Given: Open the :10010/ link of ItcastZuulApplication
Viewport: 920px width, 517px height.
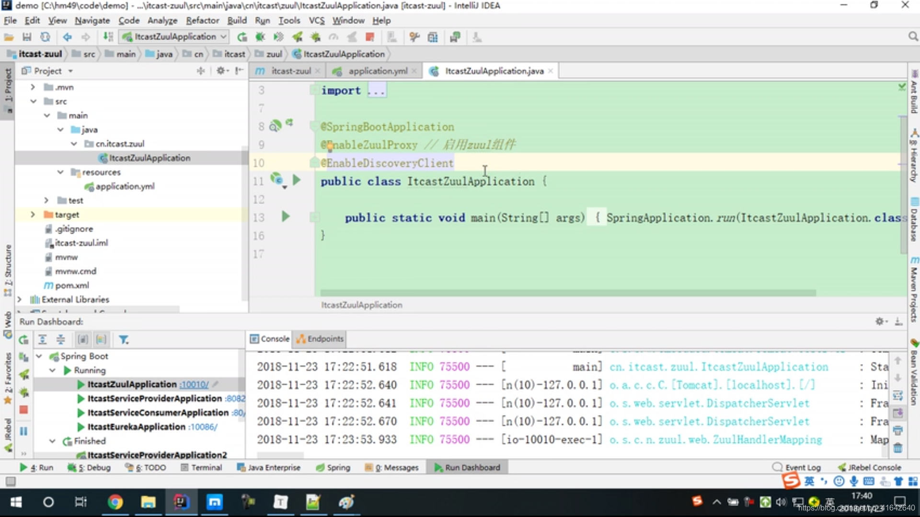Looking at the screenshot, I should pos(194,385).
